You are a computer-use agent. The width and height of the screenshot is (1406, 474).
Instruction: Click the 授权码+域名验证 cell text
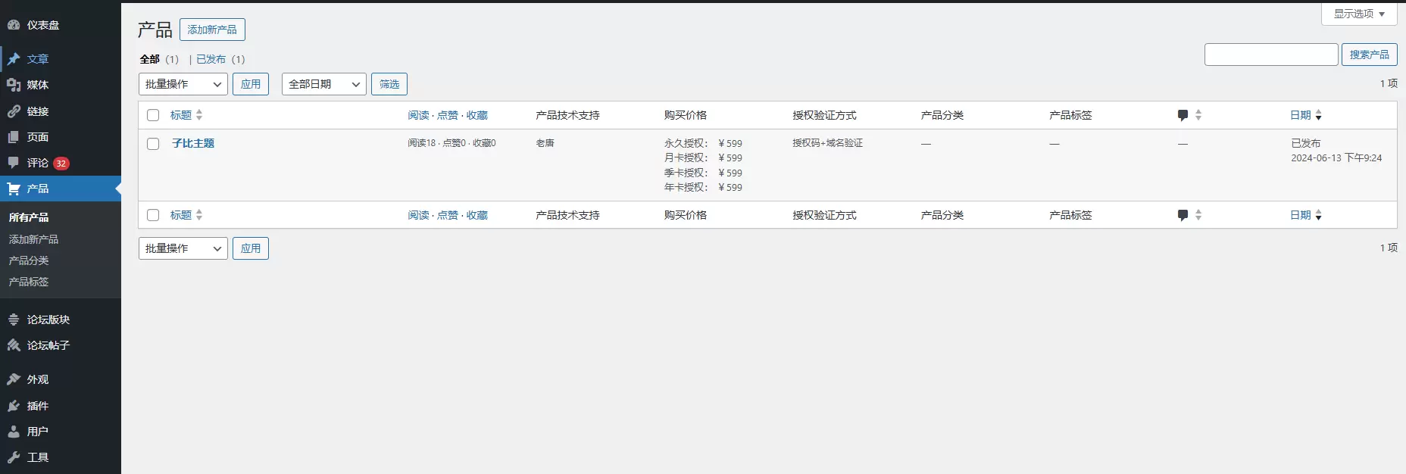pyautogui.click(x=827, y=143)
